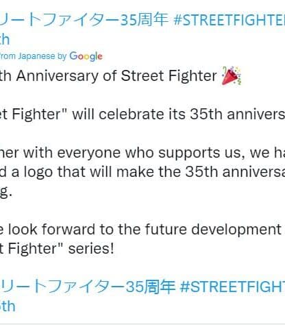Open the top #STREETFIGHTER hashtag
Screen dimensions: 285x325
(230, 20)
